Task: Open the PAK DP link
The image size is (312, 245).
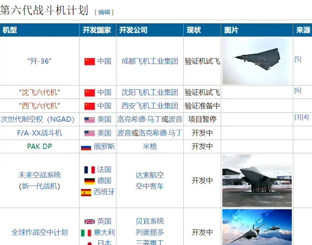Action: pos(40,146)
